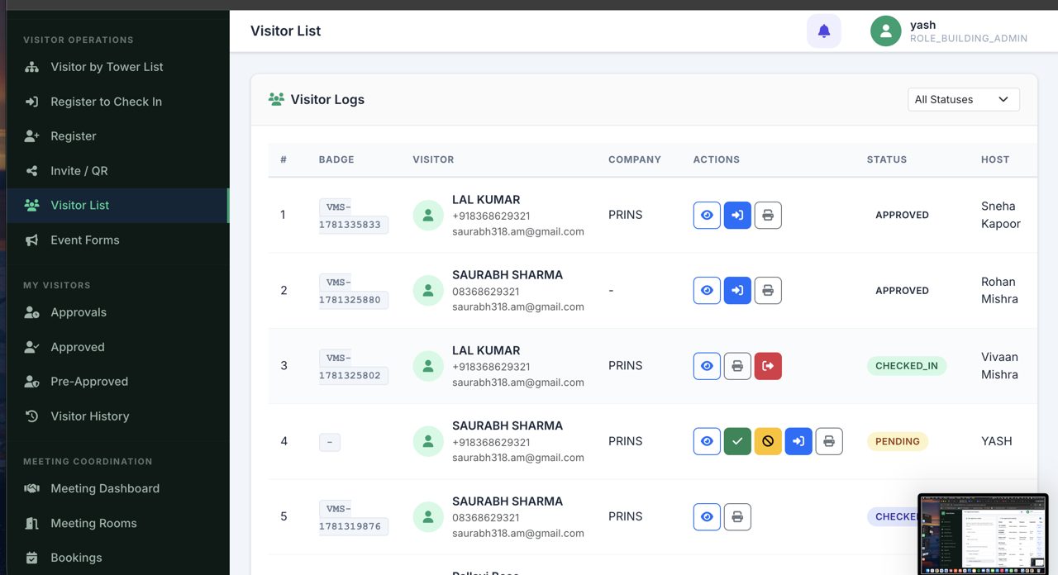Reject pending visitor with yellow ban icon
The width and height of the screenshot is (1058, 575).
click(768, 441)
